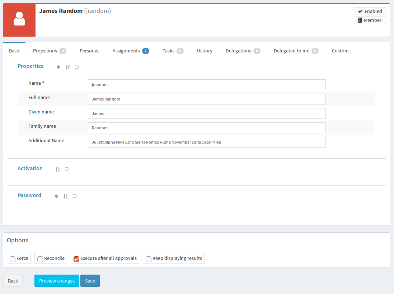The height and width of the screenshot is (294, 394).
Task: Click the red user avatar icon
Action: tap(19, 20)
